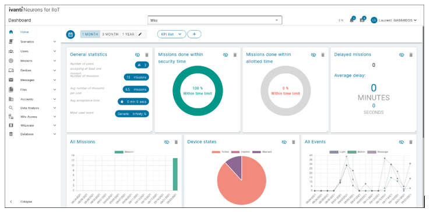Hide the All Events chart

[401, 142]
